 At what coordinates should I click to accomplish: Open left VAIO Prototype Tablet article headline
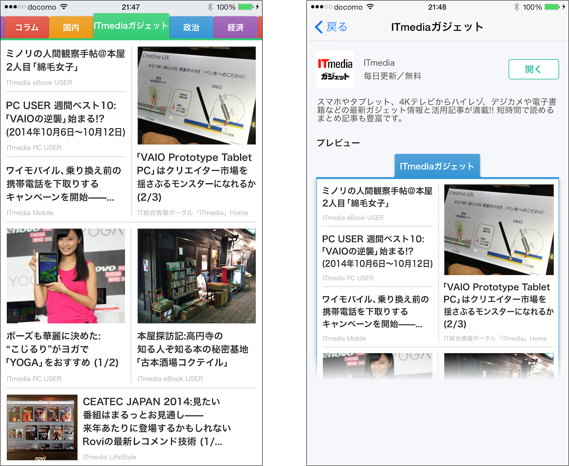coord(196,177)
